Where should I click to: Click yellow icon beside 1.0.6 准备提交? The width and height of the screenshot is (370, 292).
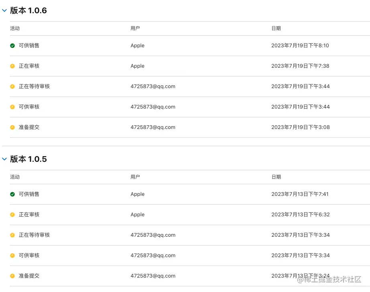click(x=12, y=127)
